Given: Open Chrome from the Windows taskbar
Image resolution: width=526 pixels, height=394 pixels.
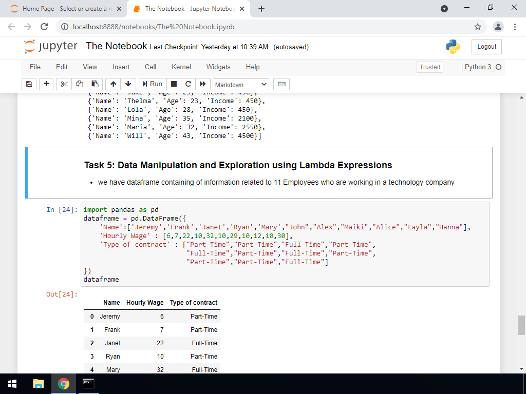Looking at the screenshot, I should pyautogui.click(x=64, y=384).
